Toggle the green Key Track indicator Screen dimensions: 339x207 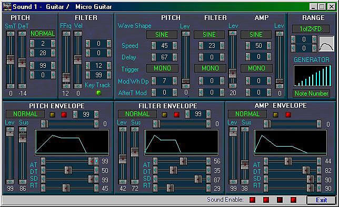tap(98, 93)
